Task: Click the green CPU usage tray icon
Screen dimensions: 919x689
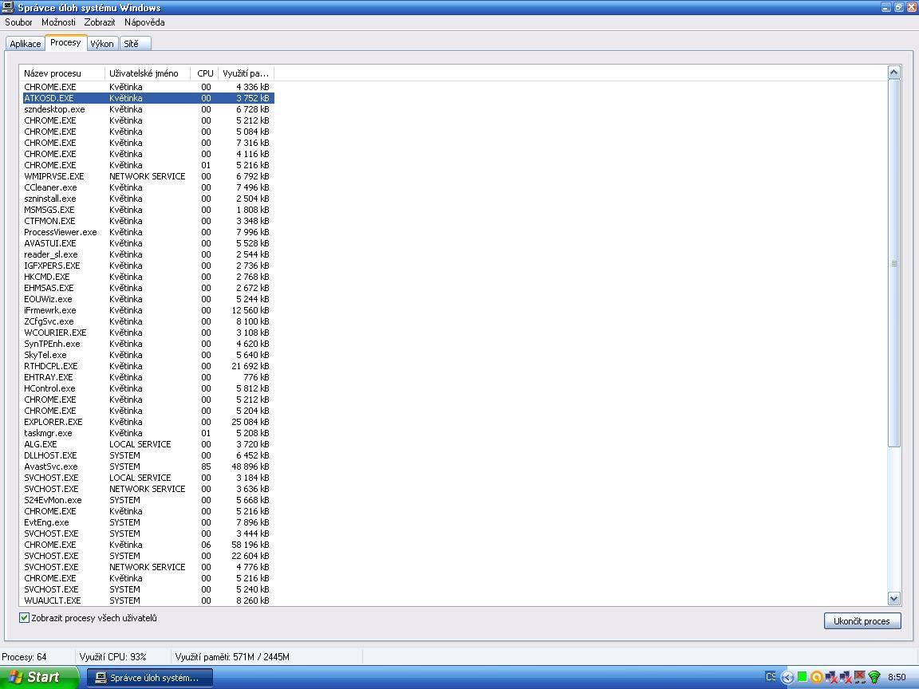Action: tap(802, 677)
